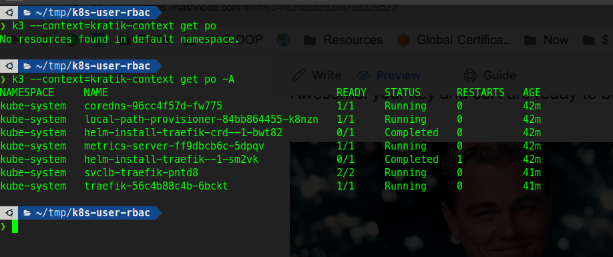Image resolution: width=613 pixels, height=257 pixels.
Task: Click the coredns-96cc4f57d-fw775 pod name
Action: pos(154,106)
